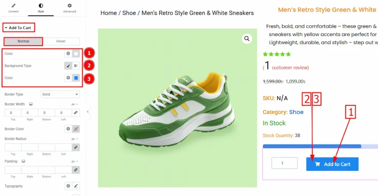Select the Normal state toggle
Screen dimensions: 378x196
tap(23, 41)
